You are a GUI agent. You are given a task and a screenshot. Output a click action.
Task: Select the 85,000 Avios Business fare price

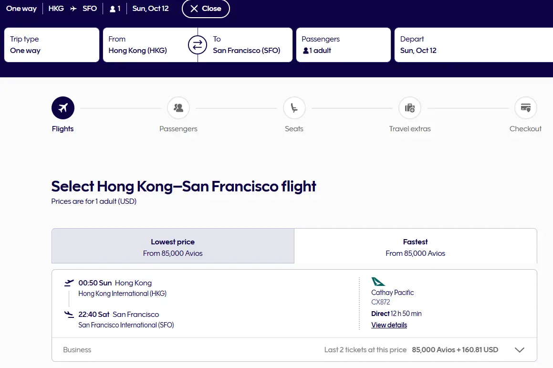(x=455, y=350)
